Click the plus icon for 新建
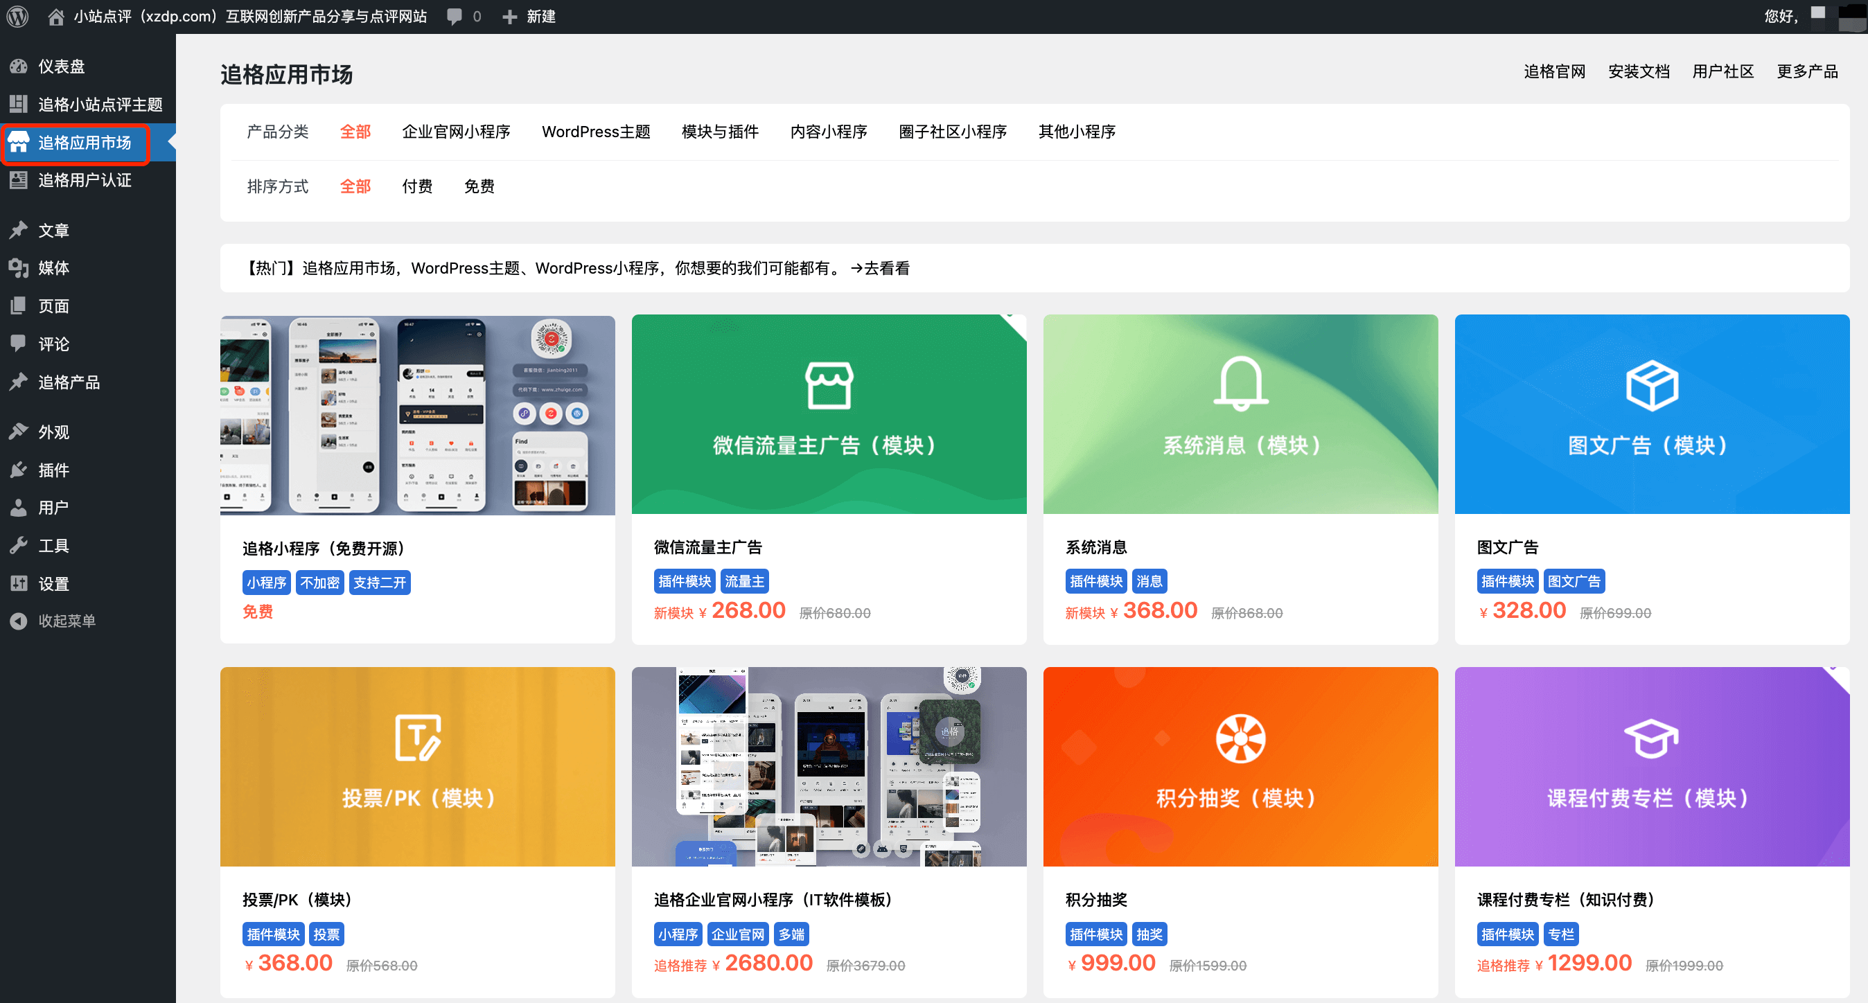1868x1003 pixels. [510, 16]
